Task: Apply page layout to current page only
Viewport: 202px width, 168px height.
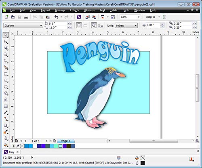Action: (101, 25)
